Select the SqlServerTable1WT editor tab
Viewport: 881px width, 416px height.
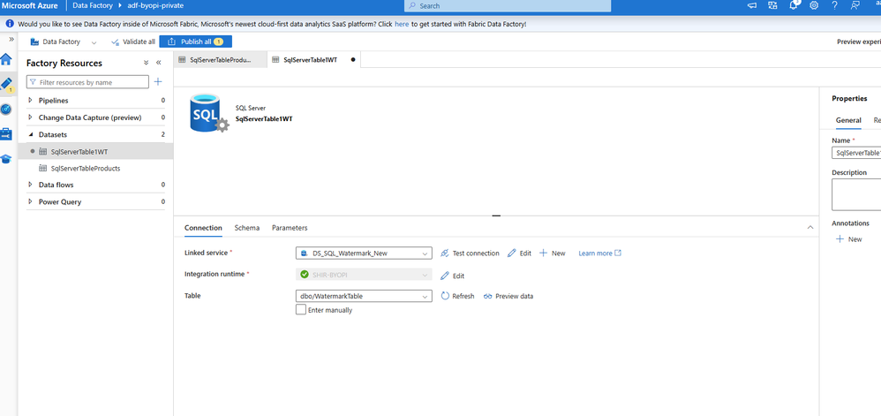[x=313, y=59]
